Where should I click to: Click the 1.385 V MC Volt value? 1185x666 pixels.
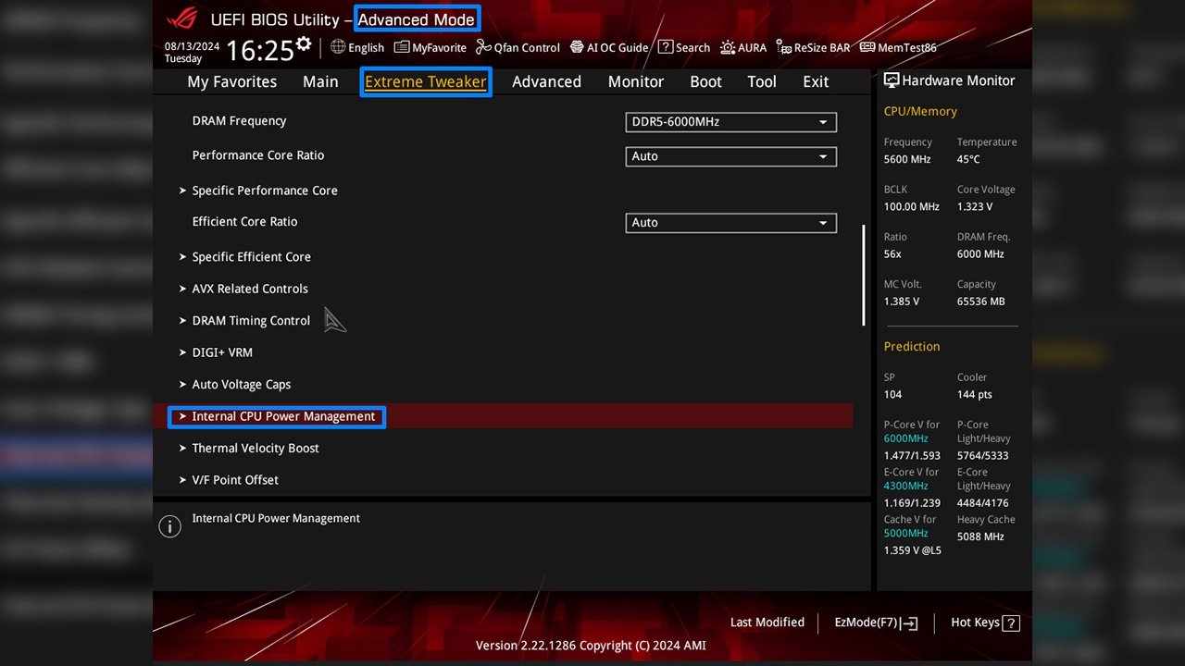point(902,302)
